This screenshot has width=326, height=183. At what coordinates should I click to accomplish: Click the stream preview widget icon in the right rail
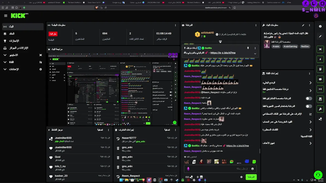tap(320, 49)
